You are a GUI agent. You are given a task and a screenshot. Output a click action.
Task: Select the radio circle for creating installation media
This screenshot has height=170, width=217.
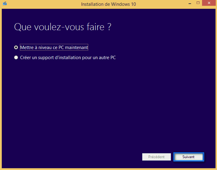point(16,57)
